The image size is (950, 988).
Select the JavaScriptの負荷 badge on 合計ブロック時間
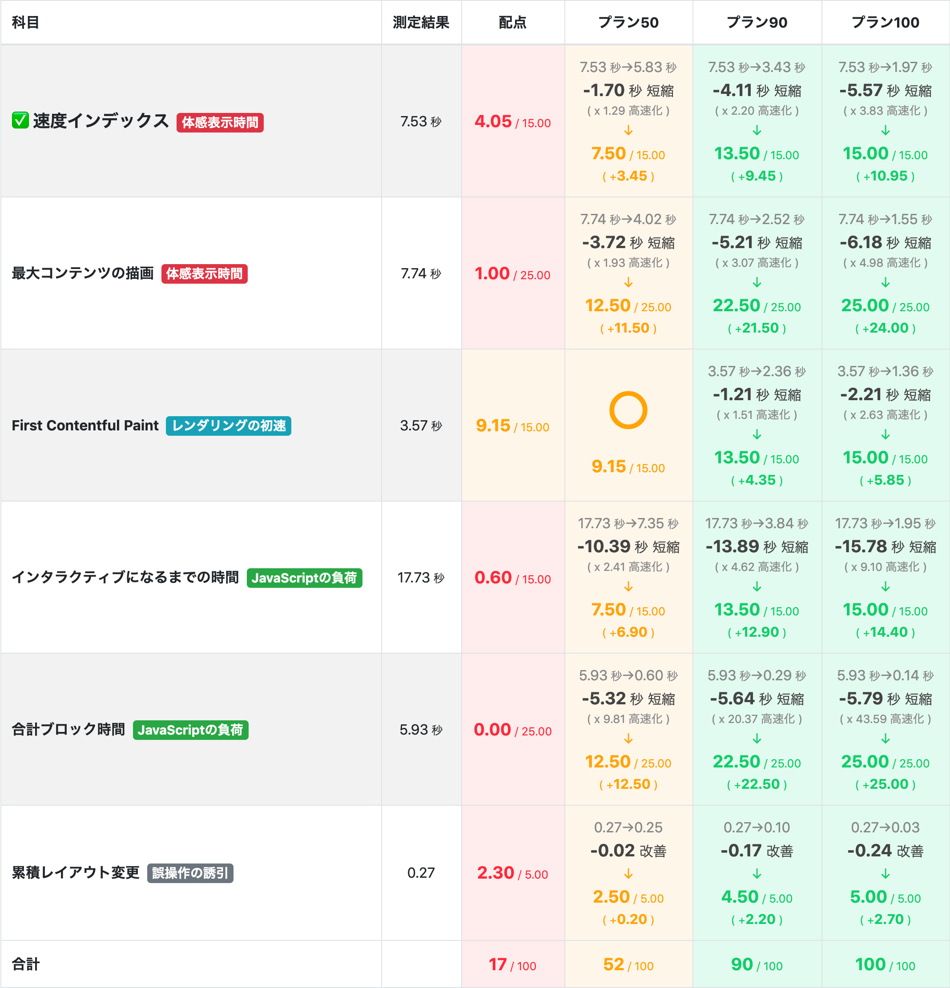190,729
